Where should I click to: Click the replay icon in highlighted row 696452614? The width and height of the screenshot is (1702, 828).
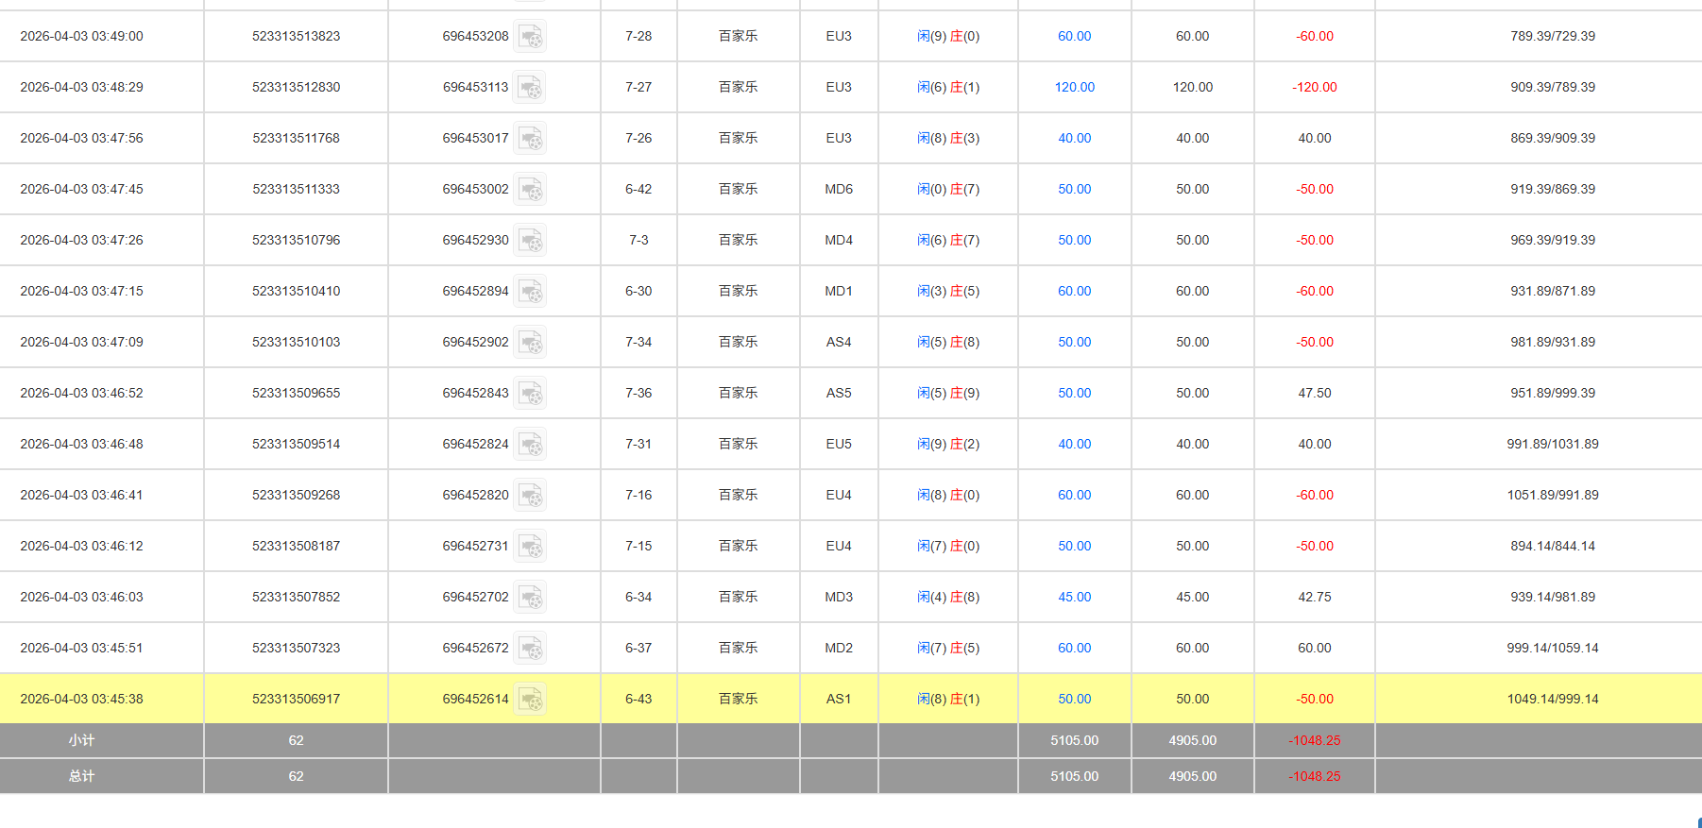[x=530, y=700]
